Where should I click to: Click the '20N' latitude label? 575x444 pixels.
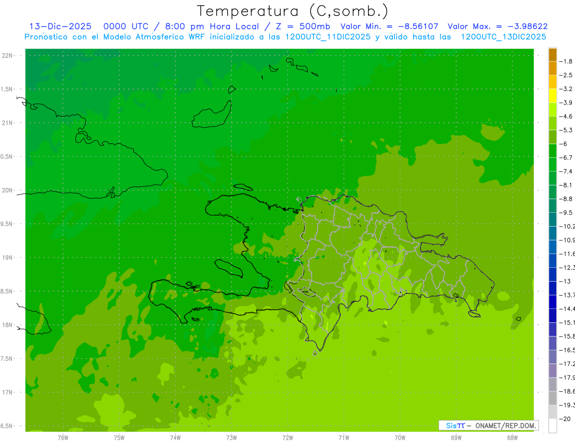[x=8, y=190]
